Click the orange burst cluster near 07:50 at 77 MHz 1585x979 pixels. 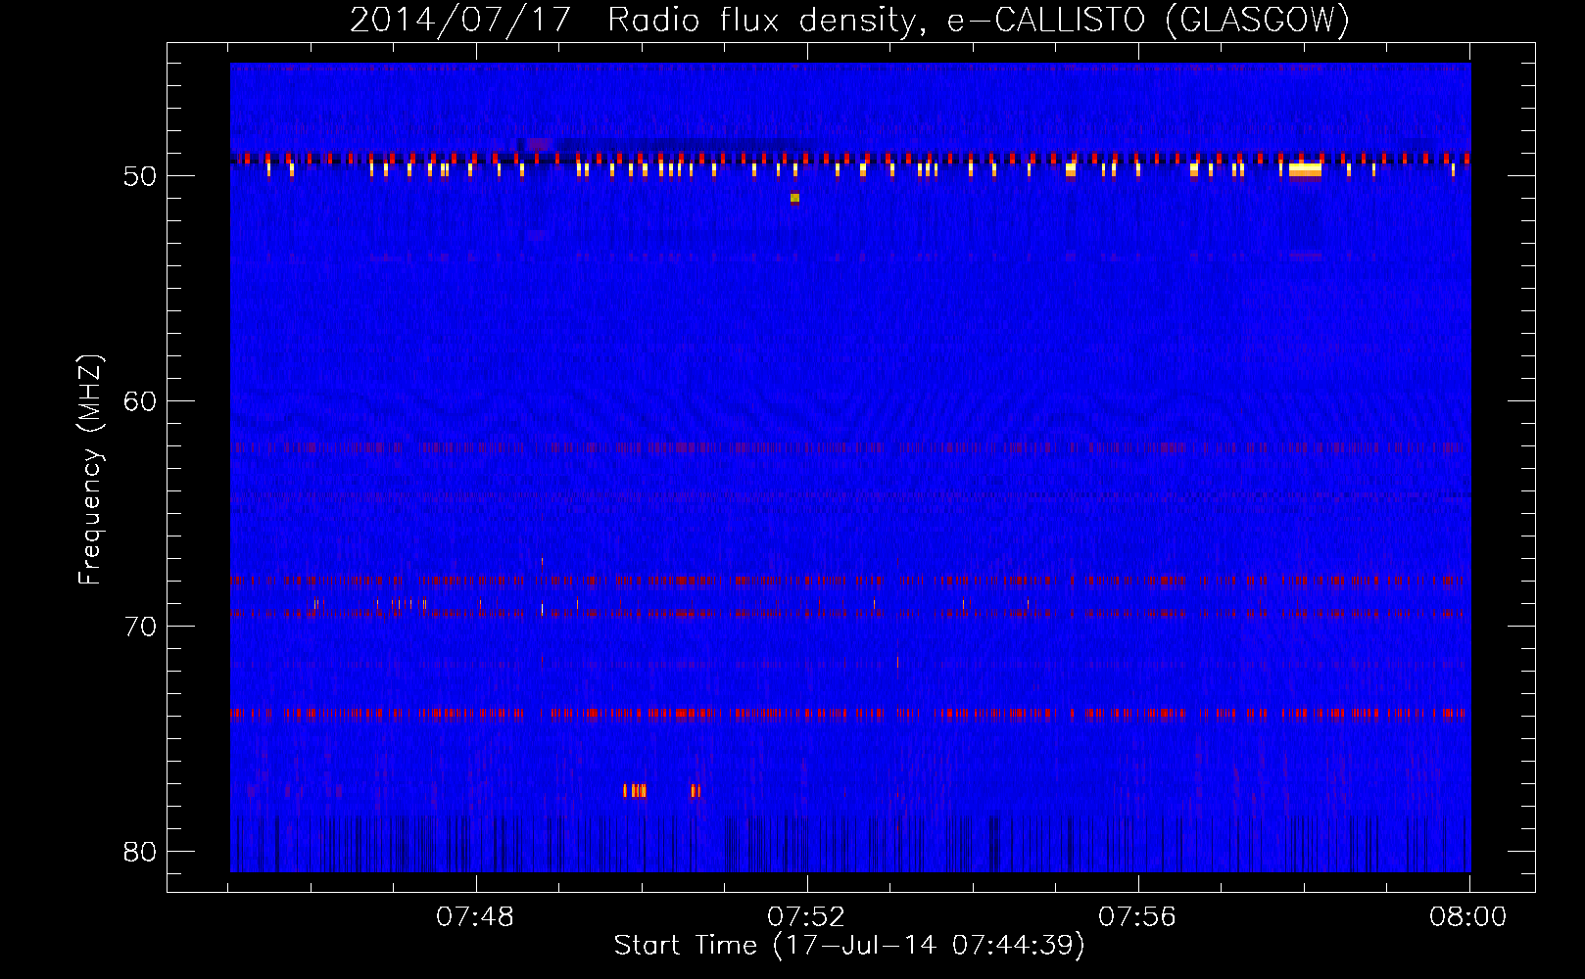click(635, 790)
